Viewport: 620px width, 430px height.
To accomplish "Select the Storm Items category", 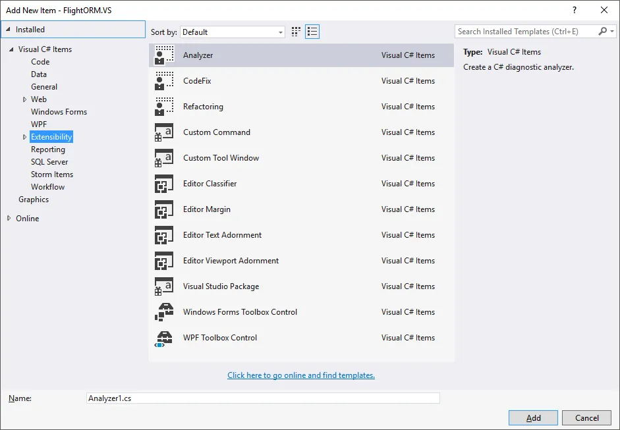I will [52, 175].
